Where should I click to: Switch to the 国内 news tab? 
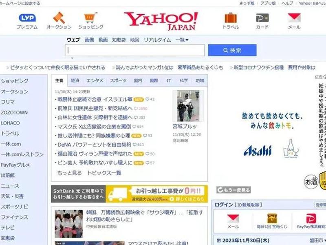pos(138,80)
